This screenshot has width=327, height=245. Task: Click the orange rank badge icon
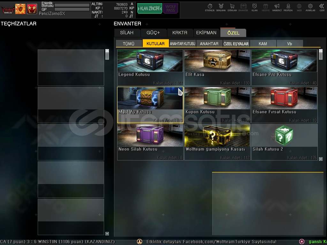click(x=20, y=9)
